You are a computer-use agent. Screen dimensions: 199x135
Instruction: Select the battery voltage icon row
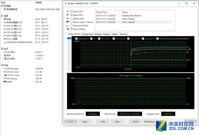pyautogui.click(x=5, y=55)
